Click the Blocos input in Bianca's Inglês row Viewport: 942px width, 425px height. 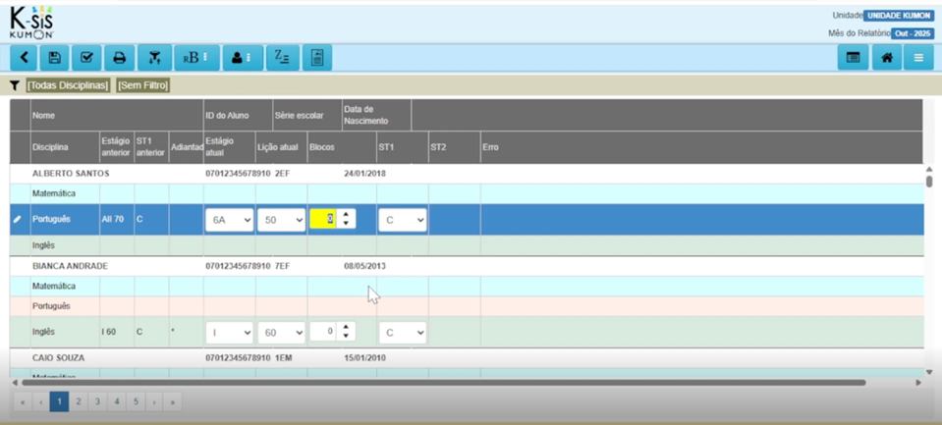tap(324, 332)
